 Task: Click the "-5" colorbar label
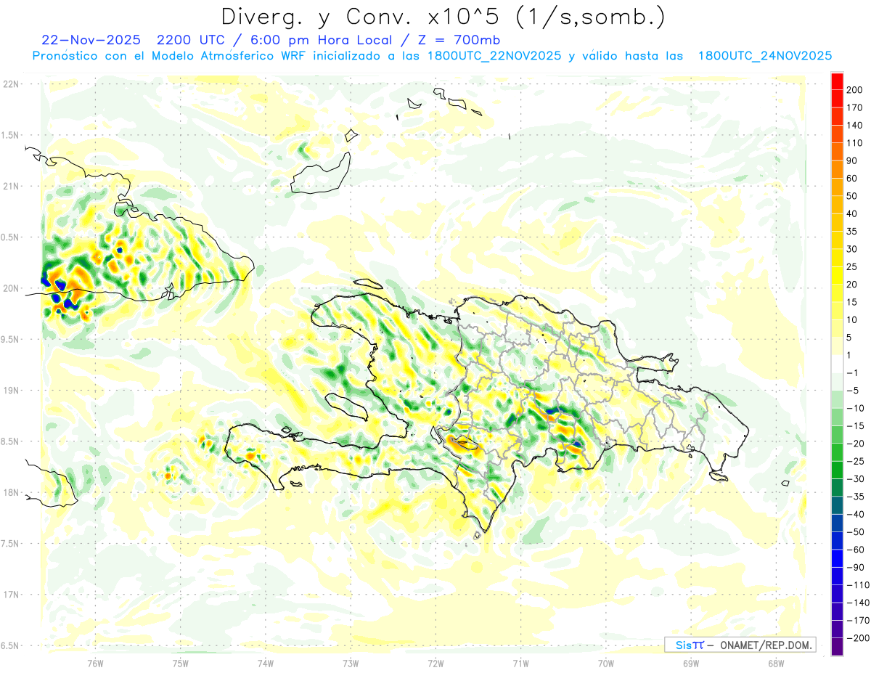point(854,391)
